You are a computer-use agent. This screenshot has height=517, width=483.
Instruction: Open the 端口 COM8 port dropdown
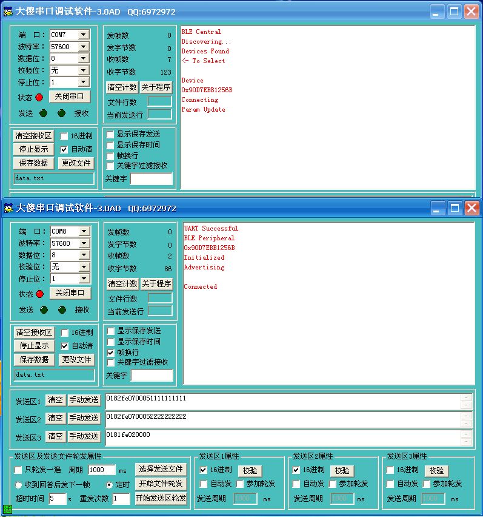[84, 231]
